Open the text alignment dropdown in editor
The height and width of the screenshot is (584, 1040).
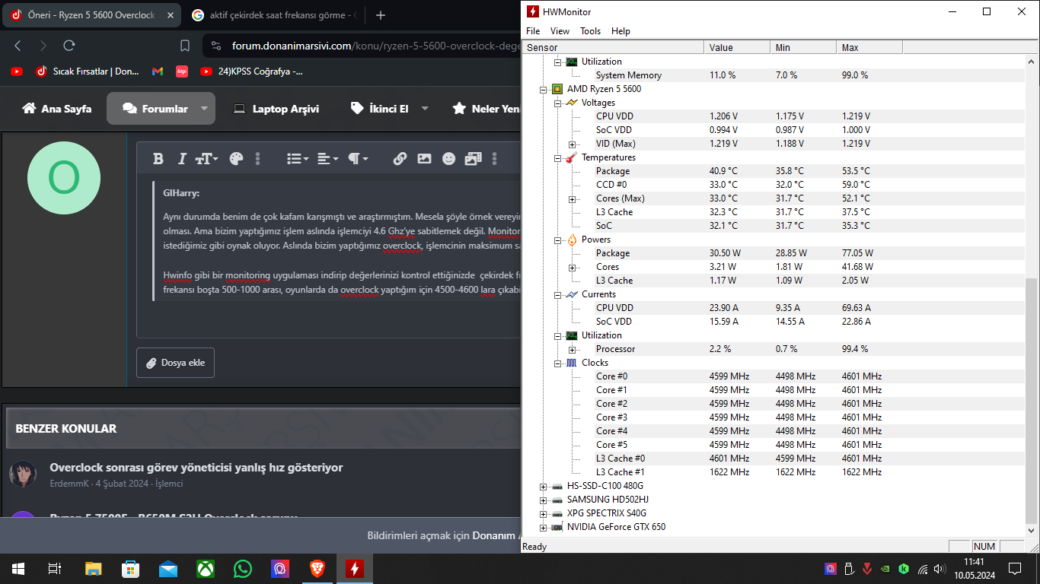click(x=327, y=159)
